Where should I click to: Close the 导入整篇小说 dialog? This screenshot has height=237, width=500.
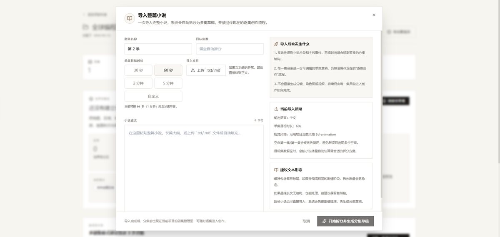coord(374,15)
